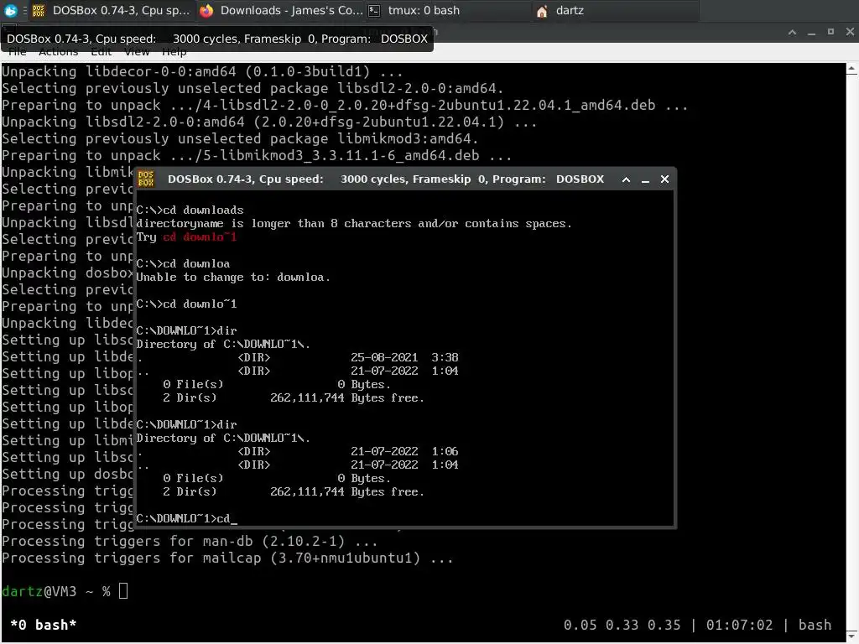Click the terminal icon in taskbar
This screenshot has height=644, width=859.
374,10
